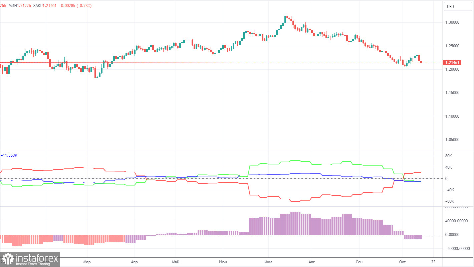474x267 pixels.
Task: Click the 1.20000 price axis label
Action: (452, 69)
